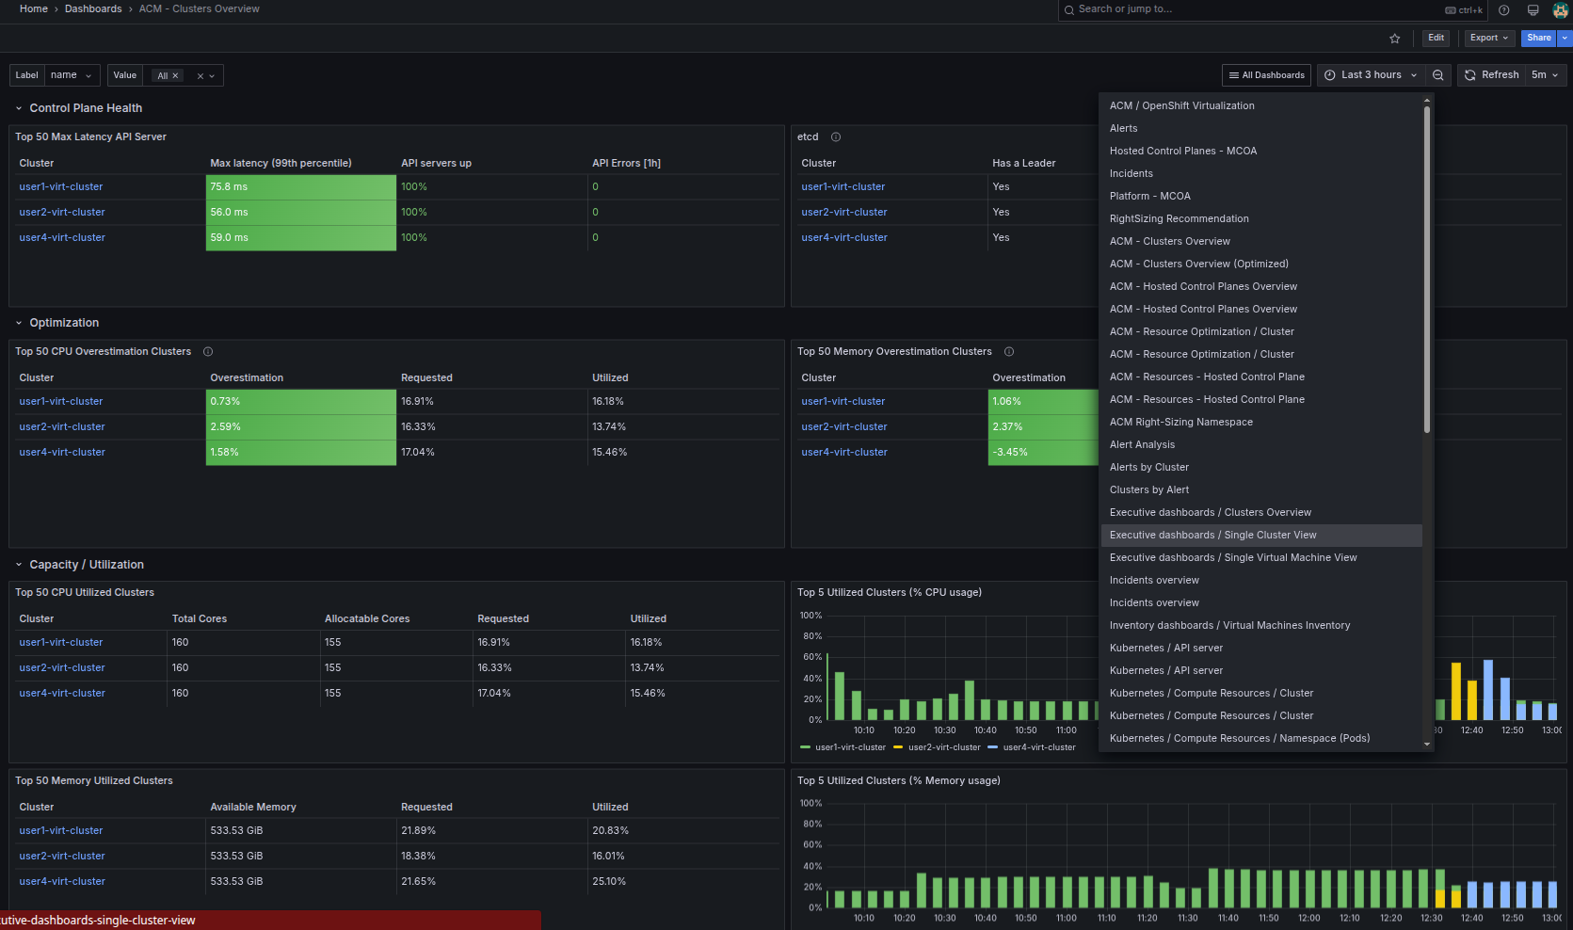Open user2-virt-cluster in CPU Overestimation table
This screenshot has height=930, width=1573.
(62, 427)
